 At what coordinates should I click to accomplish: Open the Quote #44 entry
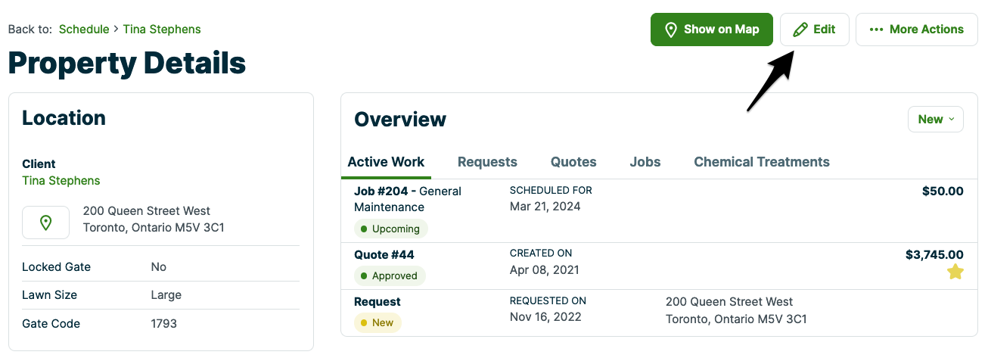point(384,255)
